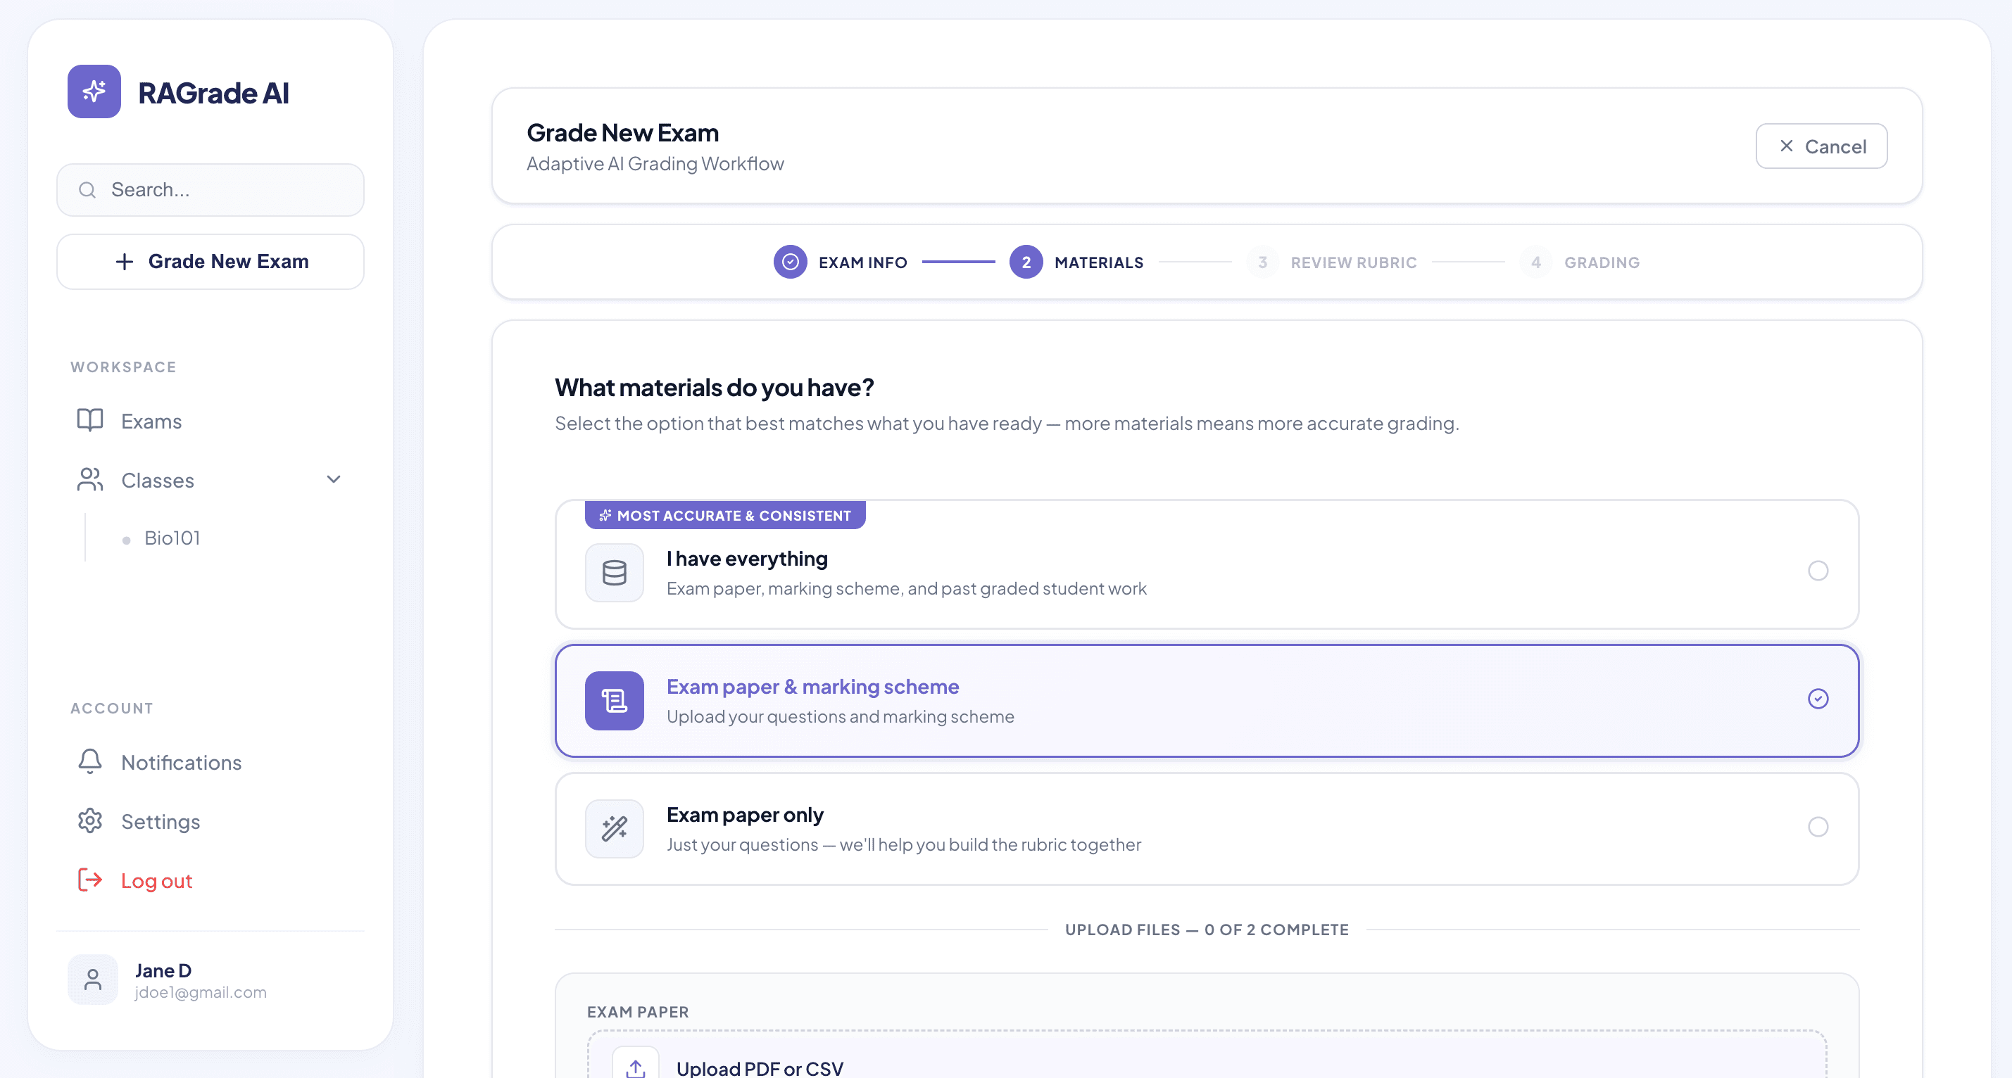
Task: Click the Search input field
Action: coord(209,190)
